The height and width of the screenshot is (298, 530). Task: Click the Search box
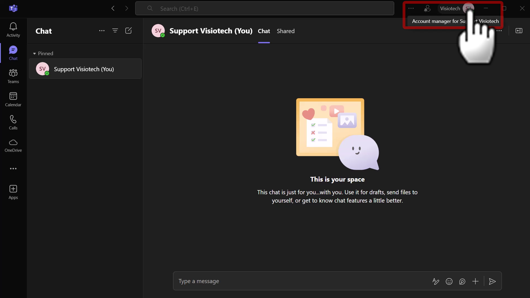click(x=264, y=8)
